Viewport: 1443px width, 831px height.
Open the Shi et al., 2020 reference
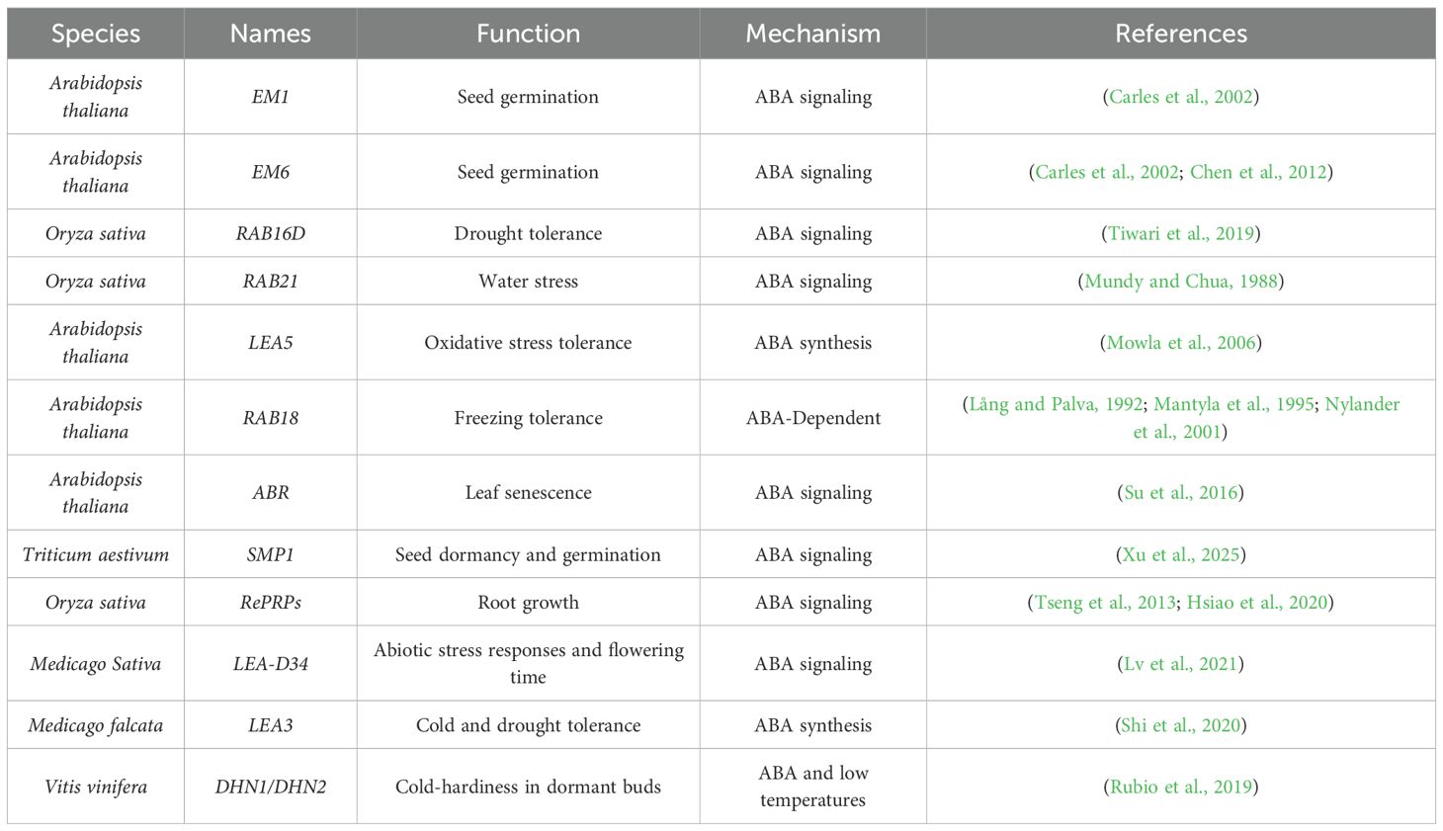1180,725
